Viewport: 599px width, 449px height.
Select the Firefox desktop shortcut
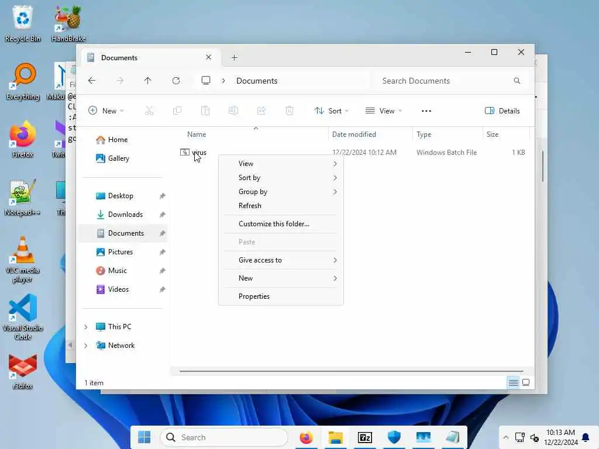click(23, 139)
